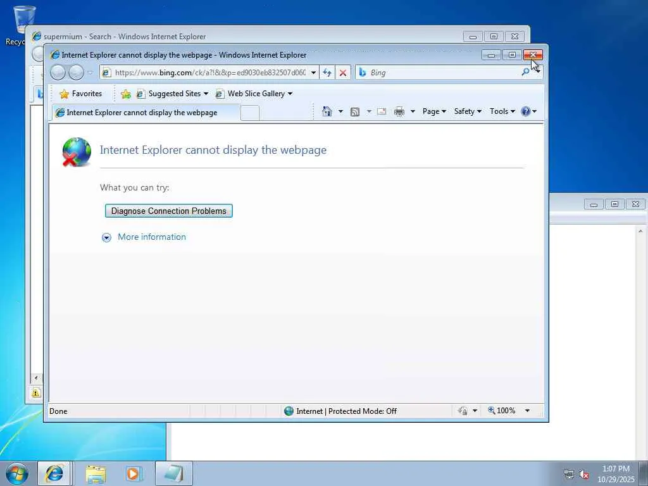Click the muted volume tray icon
The image size is (648, 486).
[584, 474]
